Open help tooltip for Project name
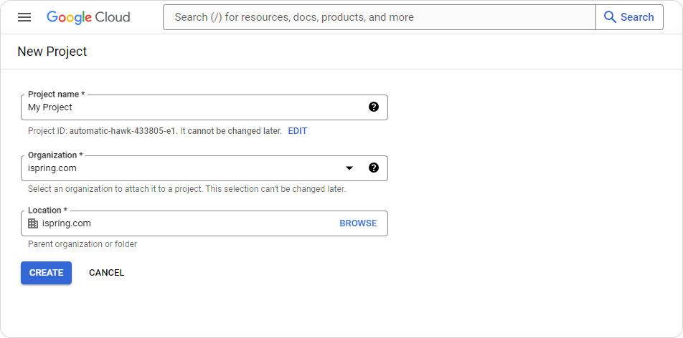 coord(373,107)
